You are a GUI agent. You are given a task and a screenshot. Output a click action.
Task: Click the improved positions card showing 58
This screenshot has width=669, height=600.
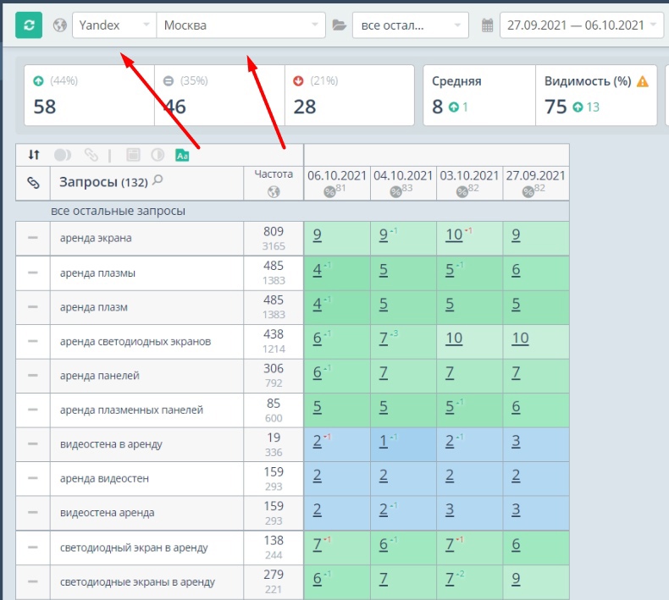tap(89, 95)
